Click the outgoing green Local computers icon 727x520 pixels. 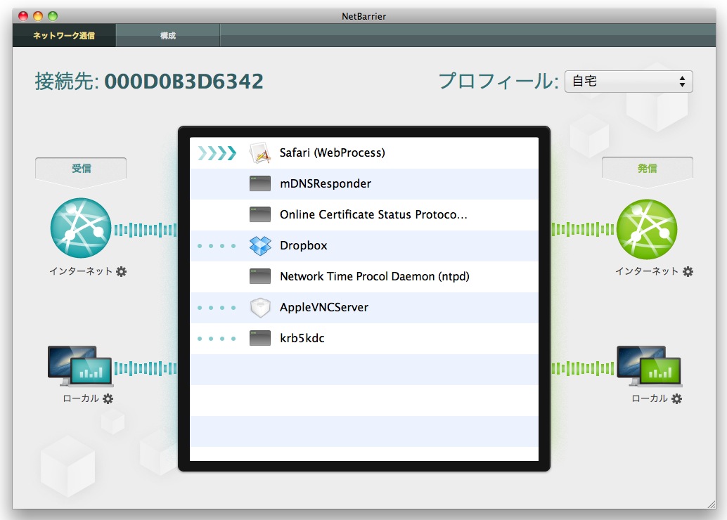pyautogui.click(x=649, y=366)
